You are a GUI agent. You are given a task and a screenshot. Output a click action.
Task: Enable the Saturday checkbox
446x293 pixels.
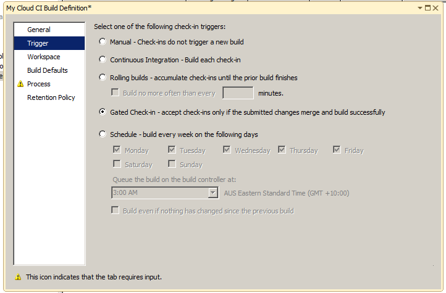click(x=116, y=164)
